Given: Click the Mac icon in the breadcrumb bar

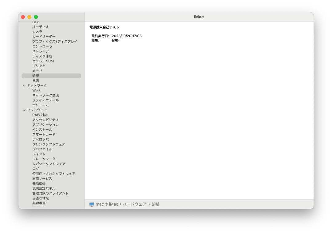Looking at the screenshot, I should coord(91,204).
